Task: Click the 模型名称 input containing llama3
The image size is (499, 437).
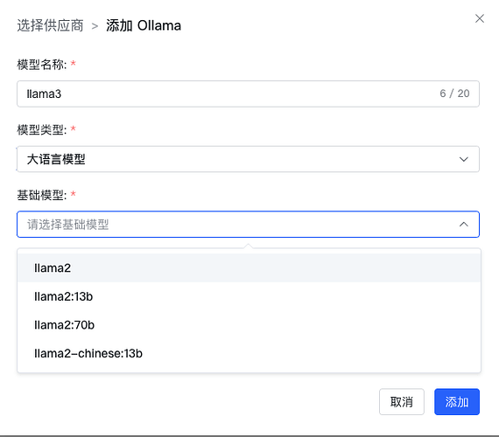Action: click(x=248, y=94)
